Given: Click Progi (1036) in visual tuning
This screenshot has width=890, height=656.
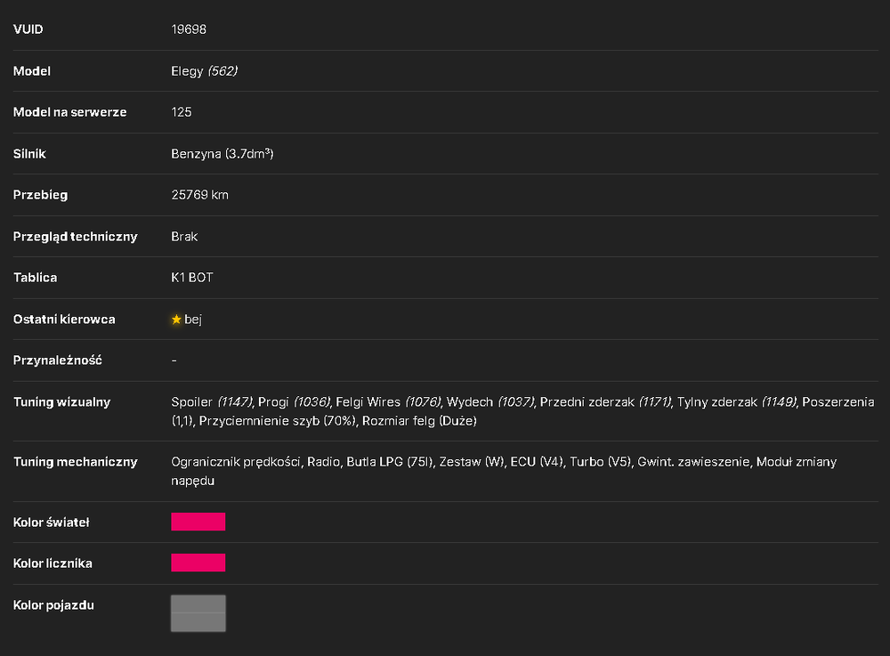Looking at the screenshot, I should pyautogui.click(x=294, y=402).
